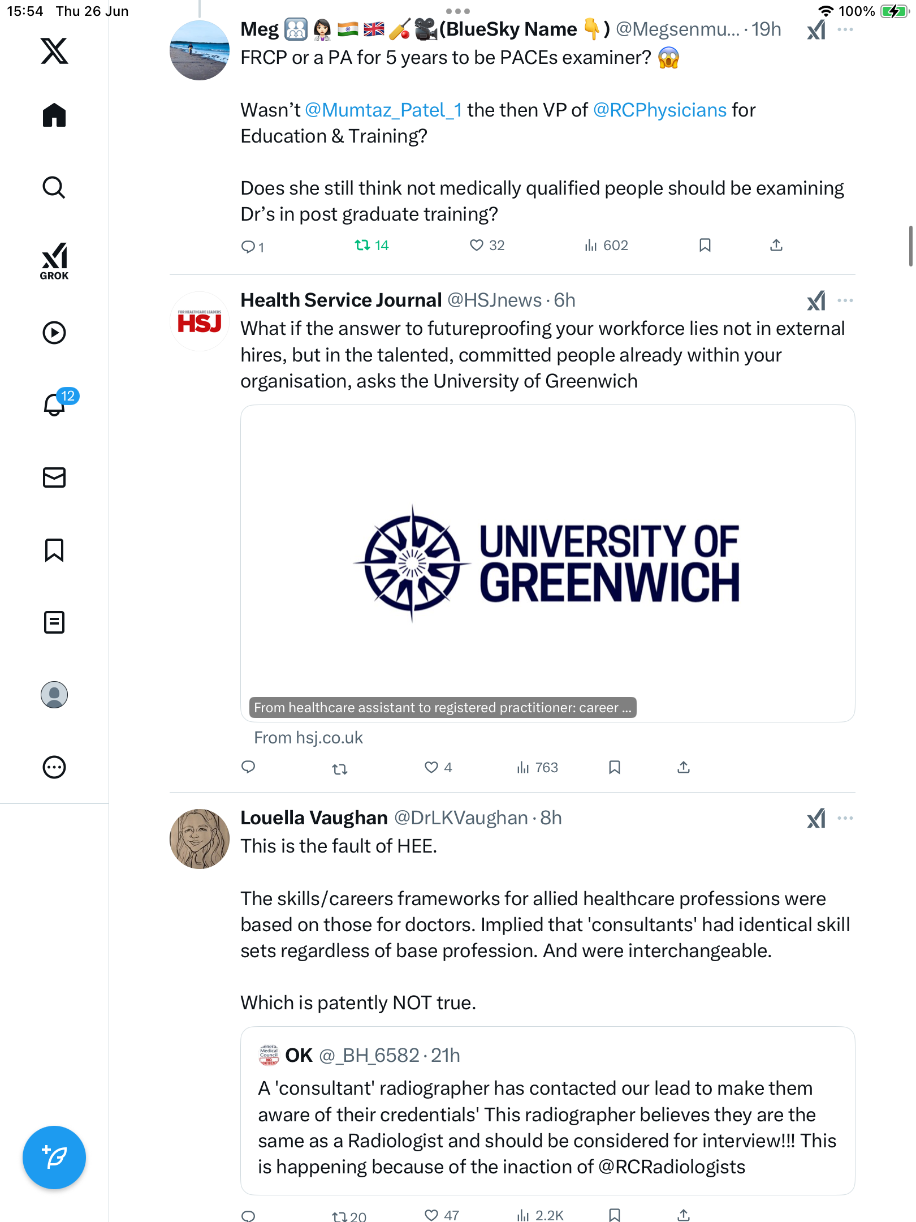
Task: Open the @RCPhysicians mention link
Action: pos(660,110)
